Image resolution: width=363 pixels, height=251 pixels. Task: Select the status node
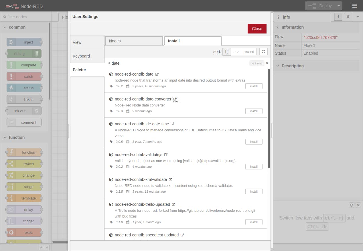24,88
